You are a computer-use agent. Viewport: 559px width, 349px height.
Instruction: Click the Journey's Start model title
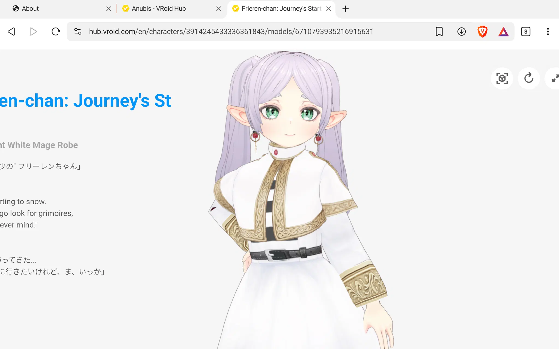85,100
